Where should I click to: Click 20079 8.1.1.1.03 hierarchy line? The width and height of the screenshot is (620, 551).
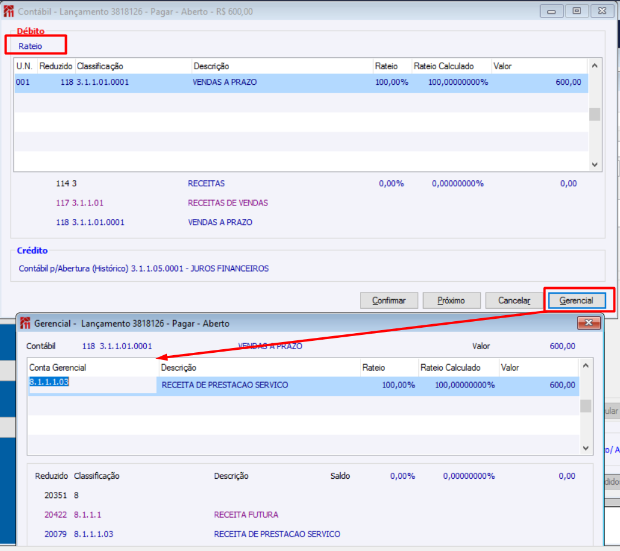pos(193,534)
